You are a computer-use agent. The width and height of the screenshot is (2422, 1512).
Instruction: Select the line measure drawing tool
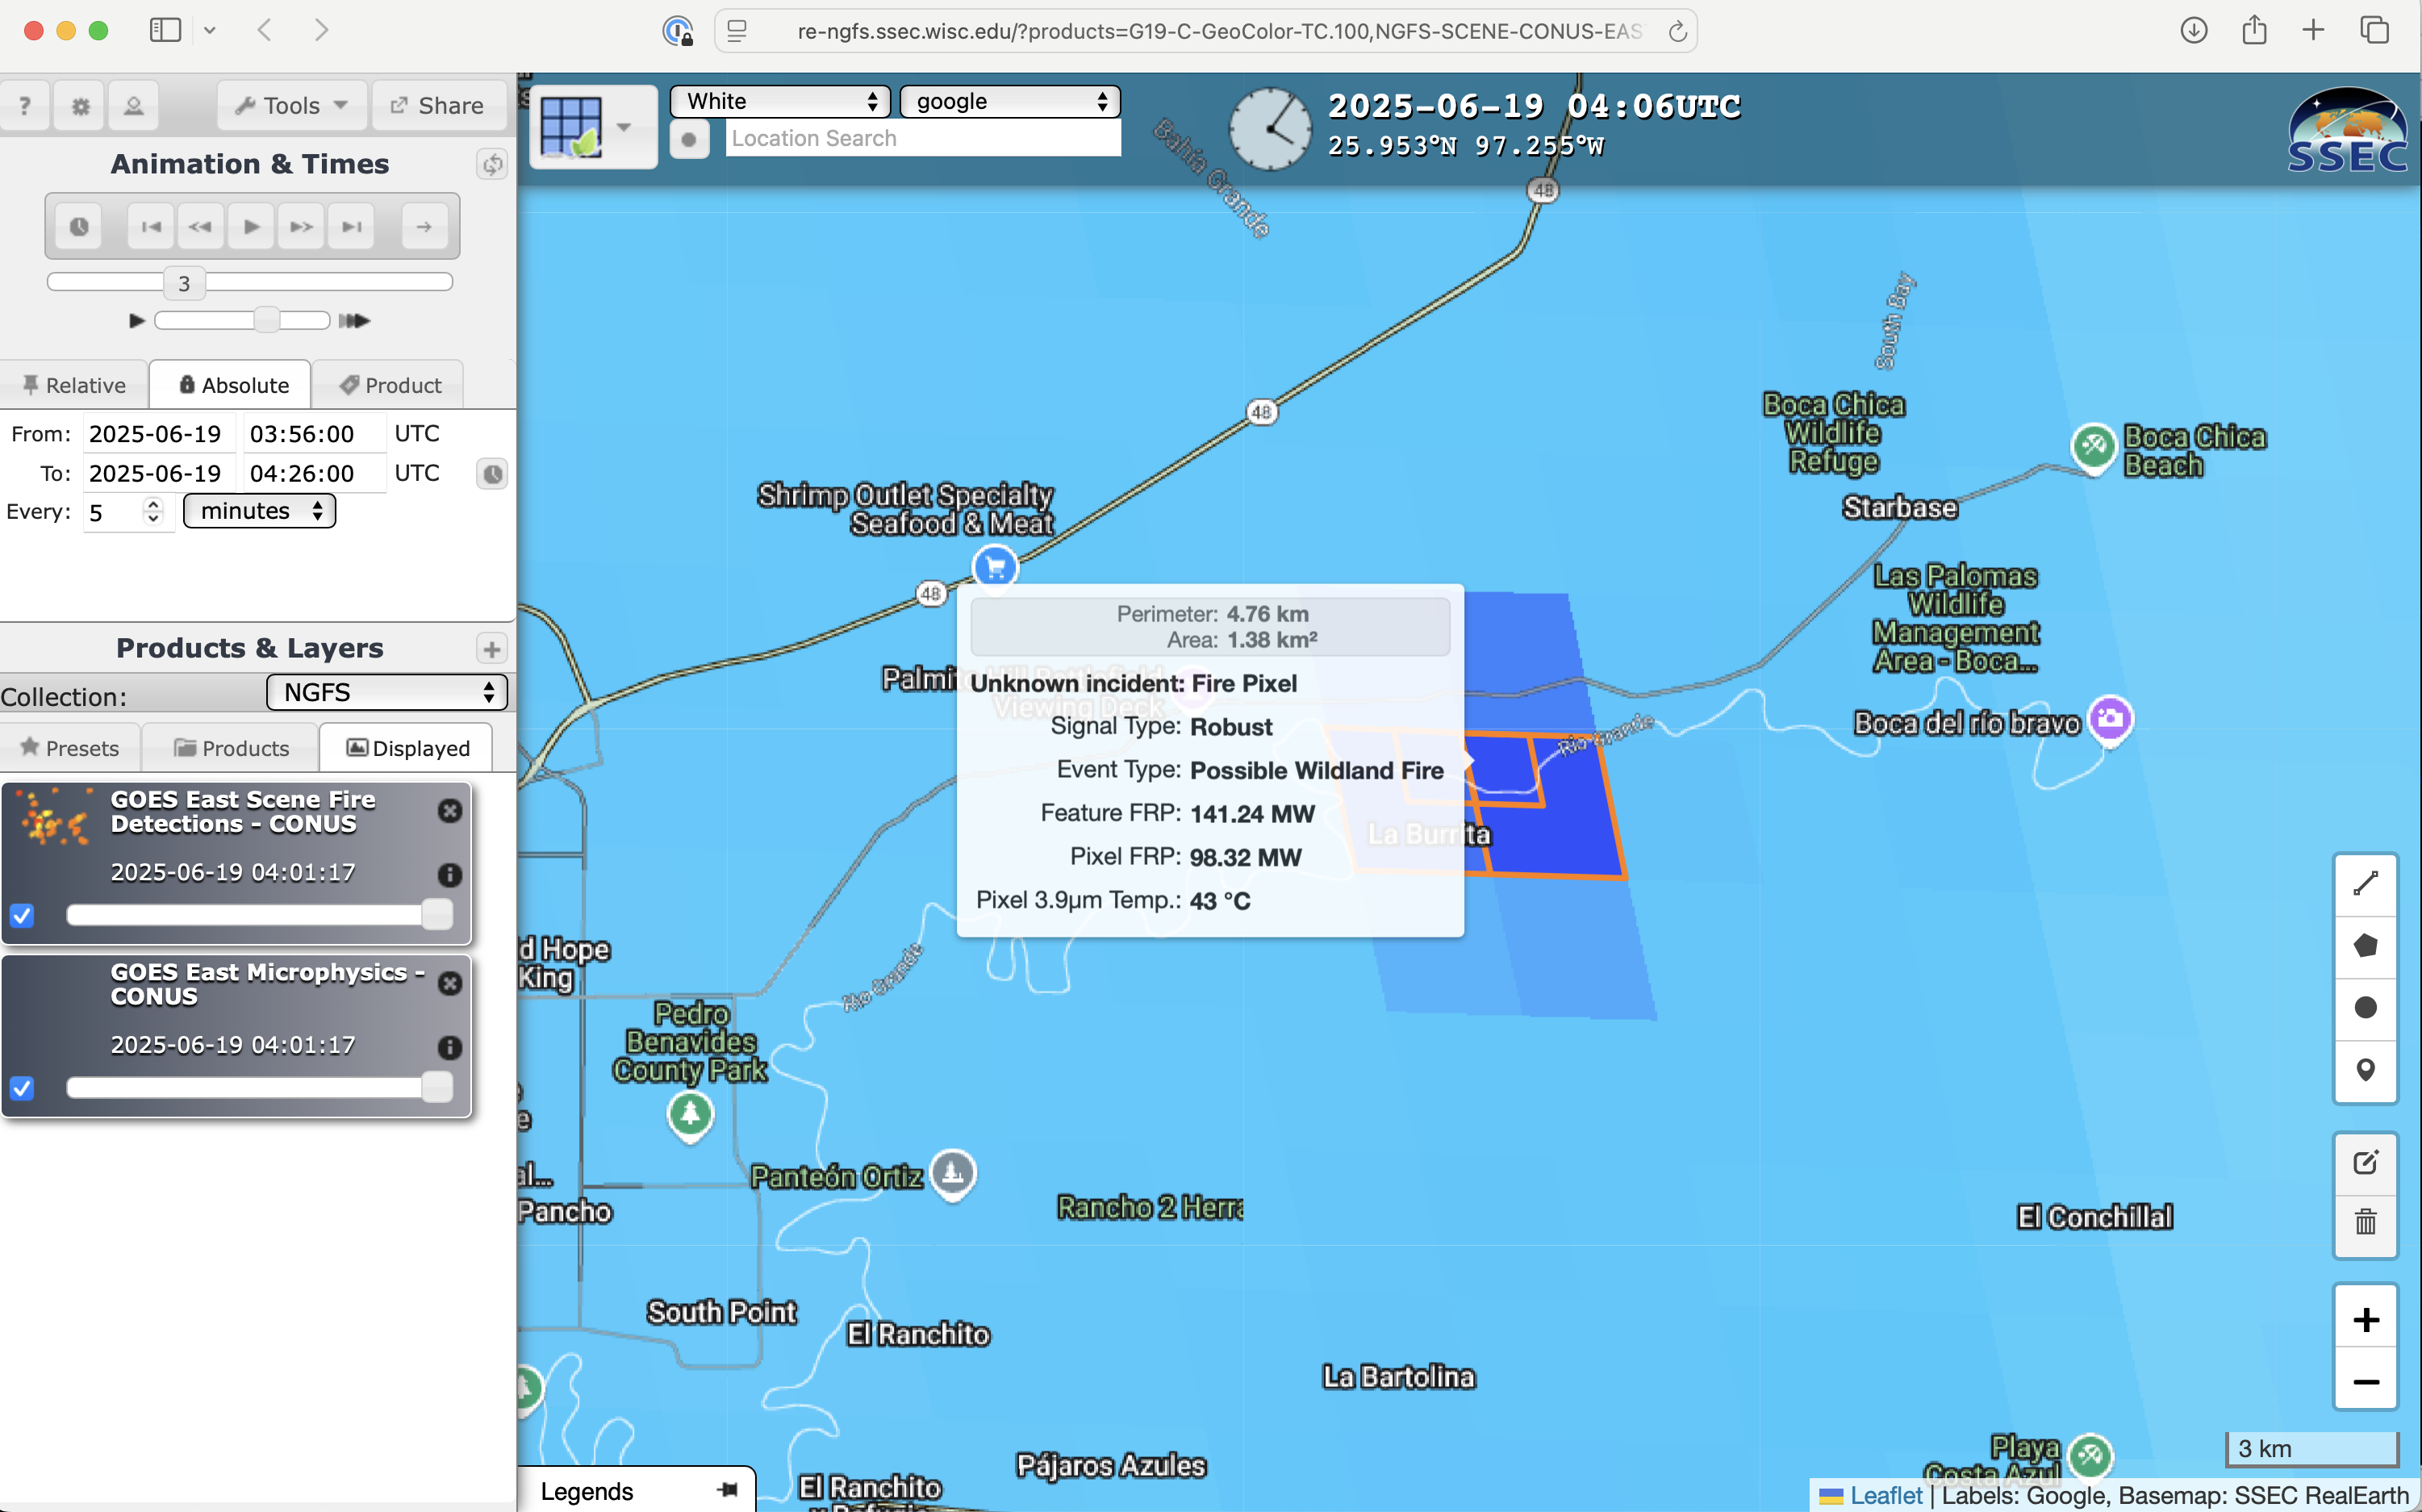point(2365,884)
